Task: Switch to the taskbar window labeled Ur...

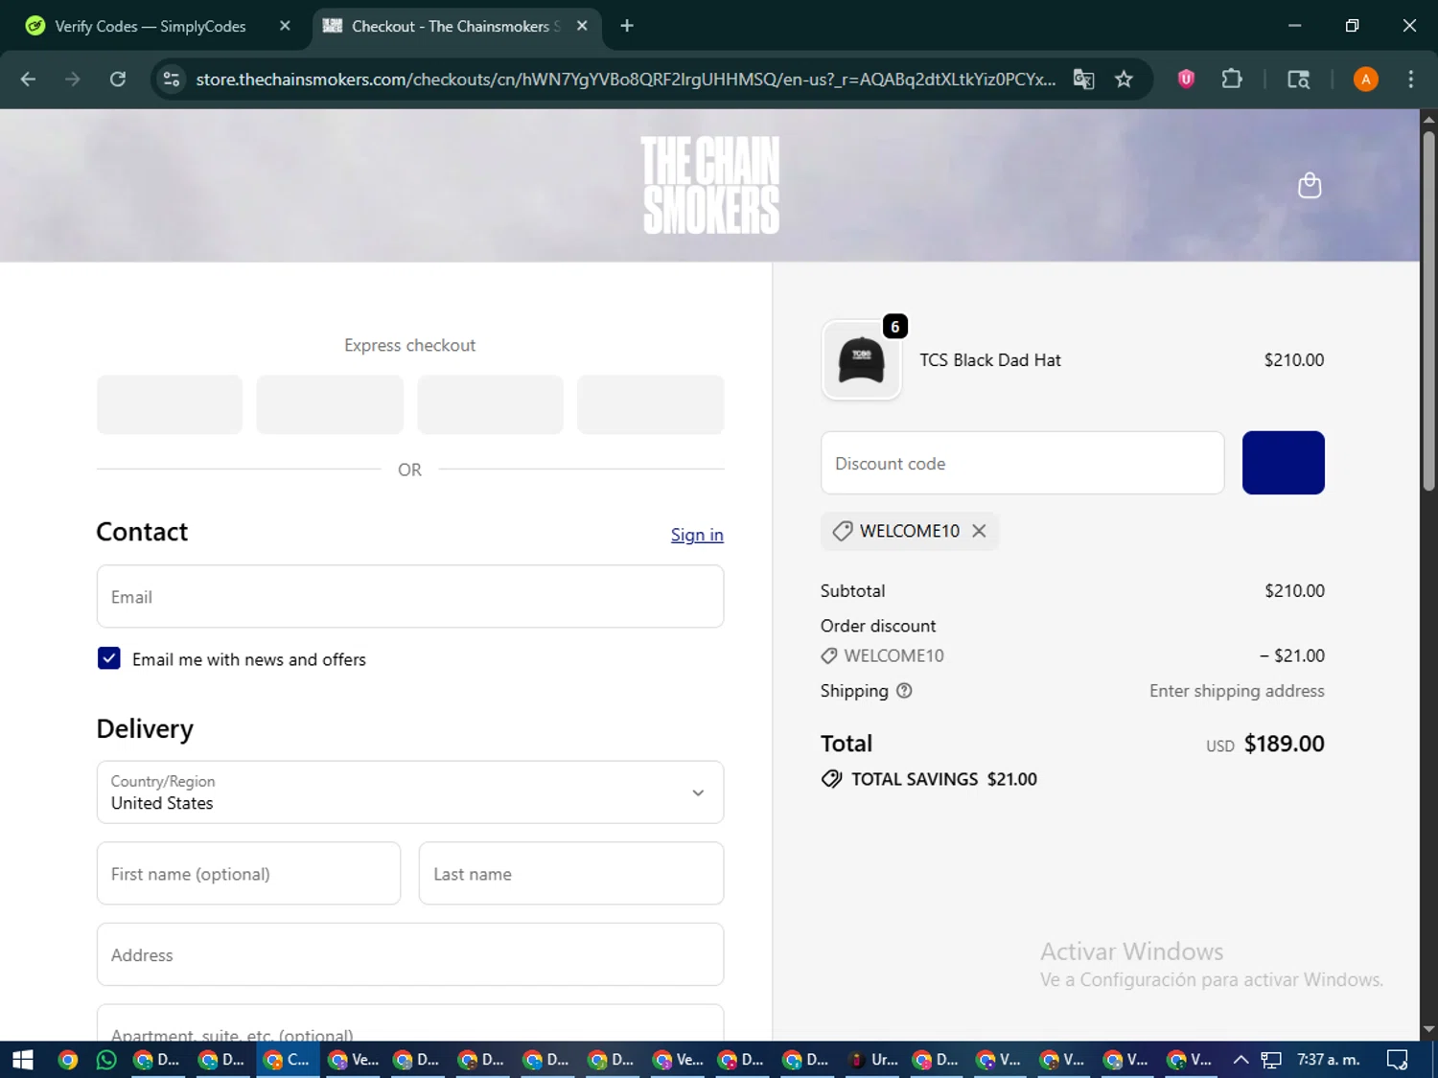Action: (x=874, y=1060)
